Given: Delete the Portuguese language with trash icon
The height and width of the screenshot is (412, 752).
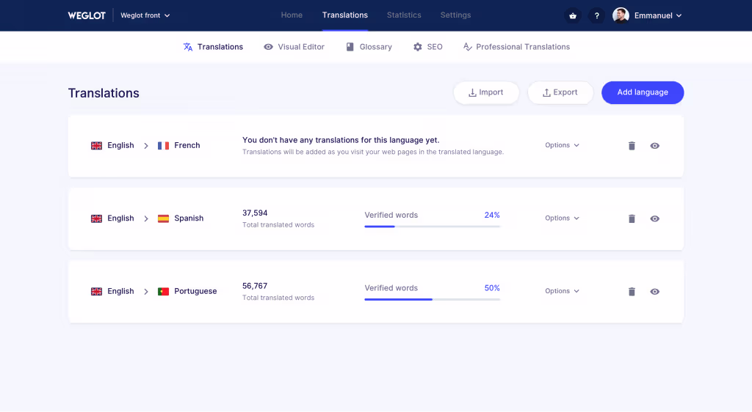Looking at the screenshot, I should point(632,292).
